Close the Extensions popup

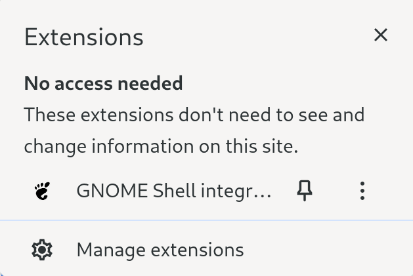(381, 35)
